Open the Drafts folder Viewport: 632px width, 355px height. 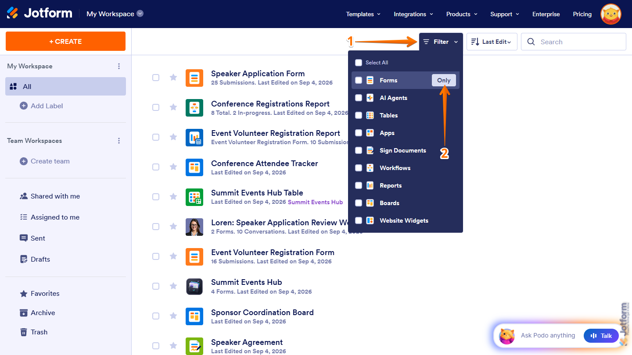coord(35,259)
